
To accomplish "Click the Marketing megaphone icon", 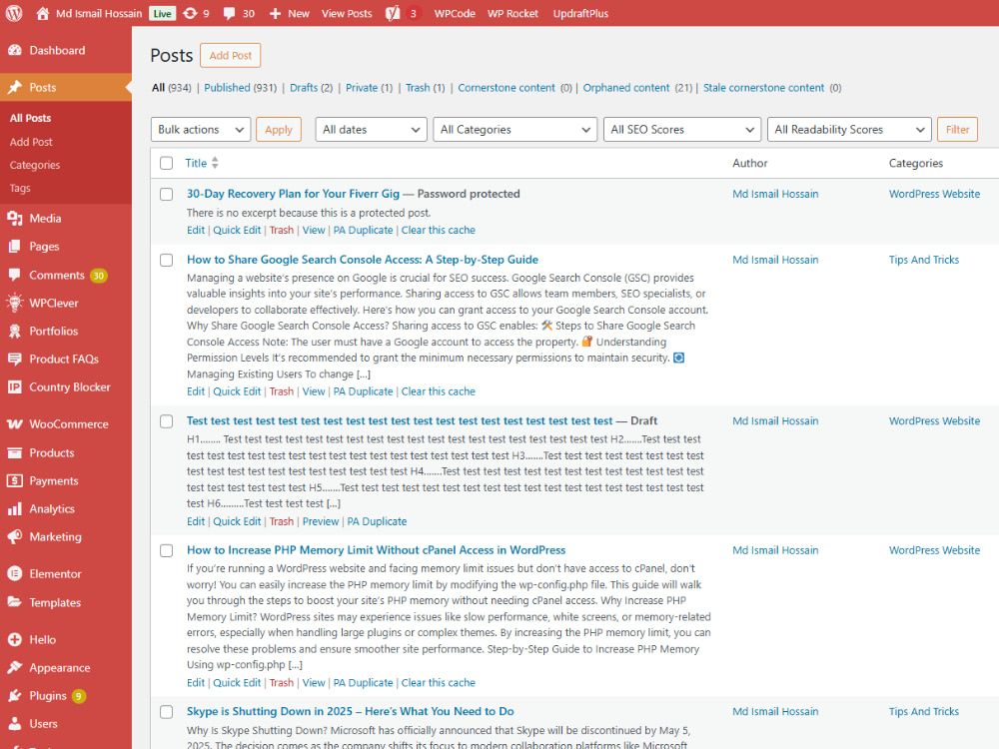I will pyautogui.click(x=15, y=537).
